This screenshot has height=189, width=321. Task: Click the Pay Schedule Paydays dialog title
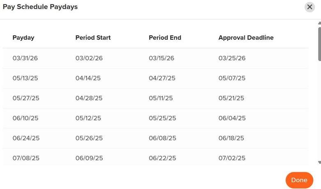tap(40, 7)
